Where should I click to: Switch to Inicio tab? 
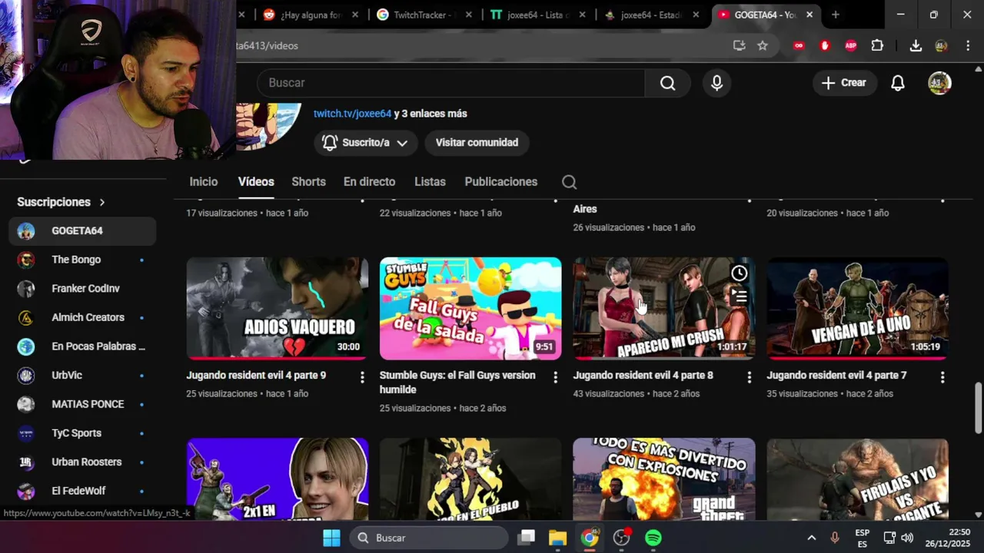click(x=204, y=182)
